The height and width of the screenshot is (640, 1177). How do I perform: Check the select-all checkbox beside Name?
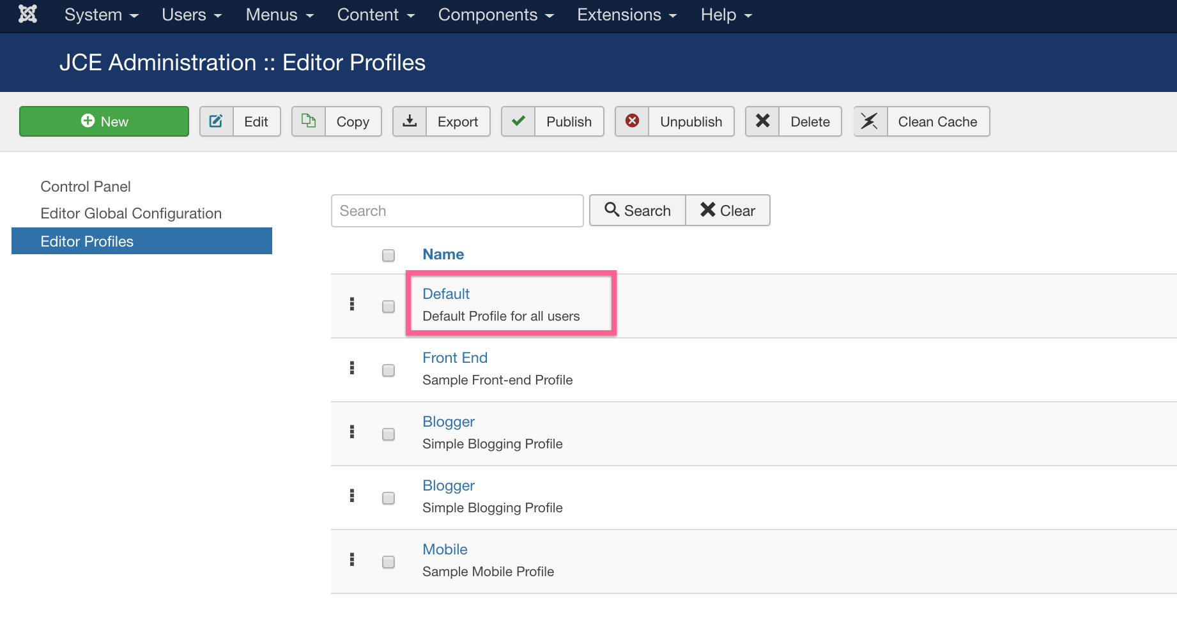click(388, 255)
